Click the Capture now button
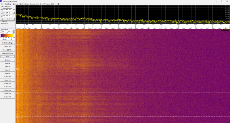The image size is (230, 123). pyautogui.click(x=7, y=47)
